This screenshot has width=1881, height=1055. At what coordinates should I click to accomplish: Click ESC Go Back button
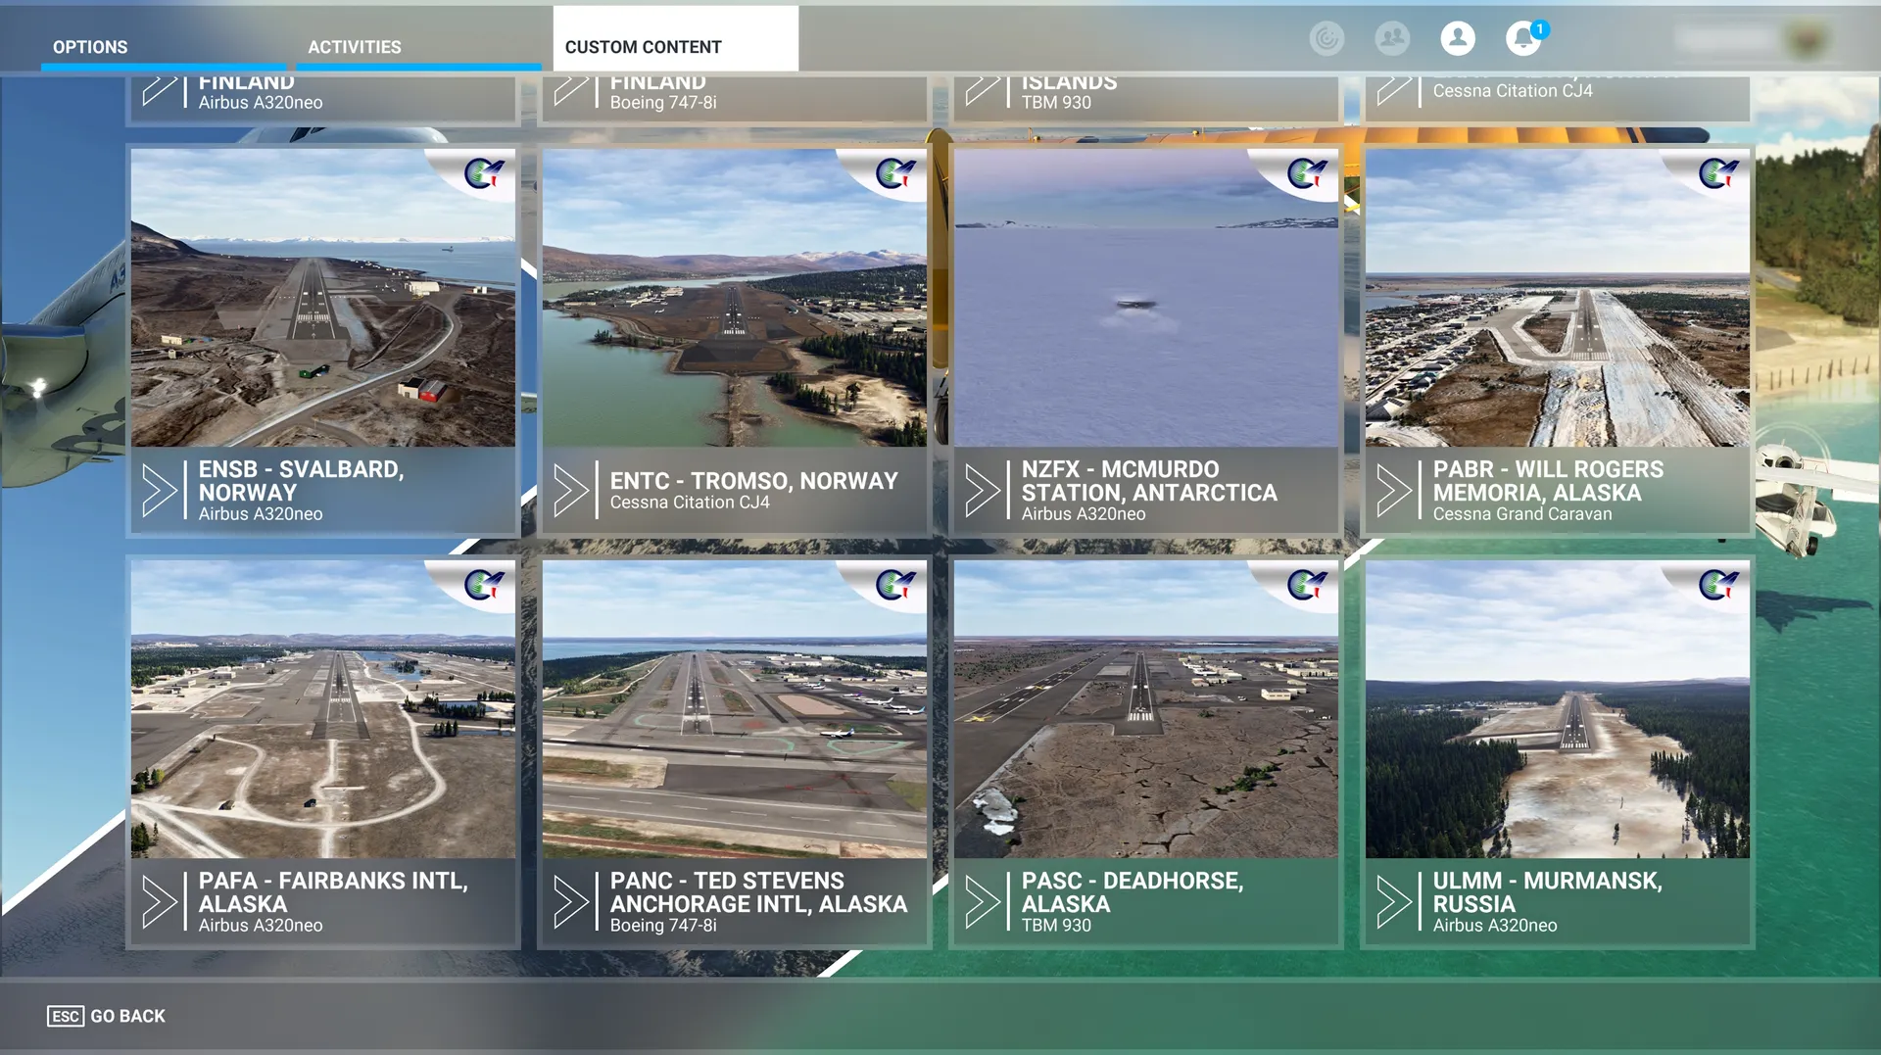[x=106, y=1016]
